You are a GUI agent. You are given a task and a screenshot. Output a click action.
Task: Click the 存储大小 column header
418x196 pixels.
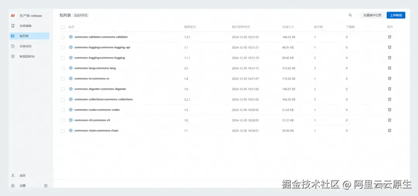[x=288, y=27]
